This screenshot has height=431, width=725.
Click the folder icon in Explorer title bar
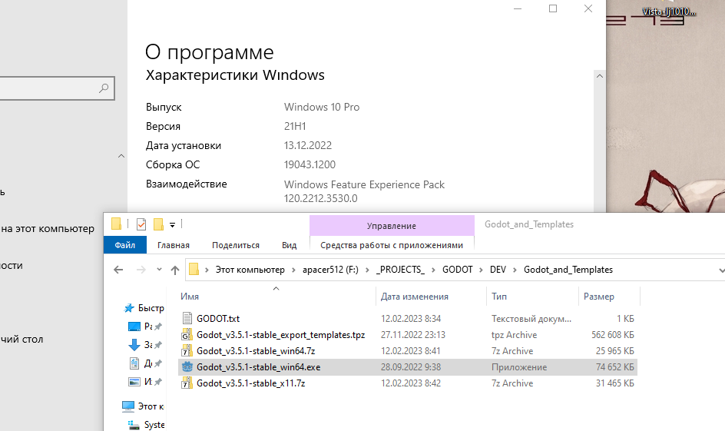point(116,224)
